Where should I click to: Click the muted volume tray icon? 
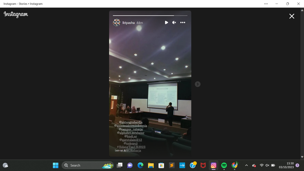click(x=267, y=165)
